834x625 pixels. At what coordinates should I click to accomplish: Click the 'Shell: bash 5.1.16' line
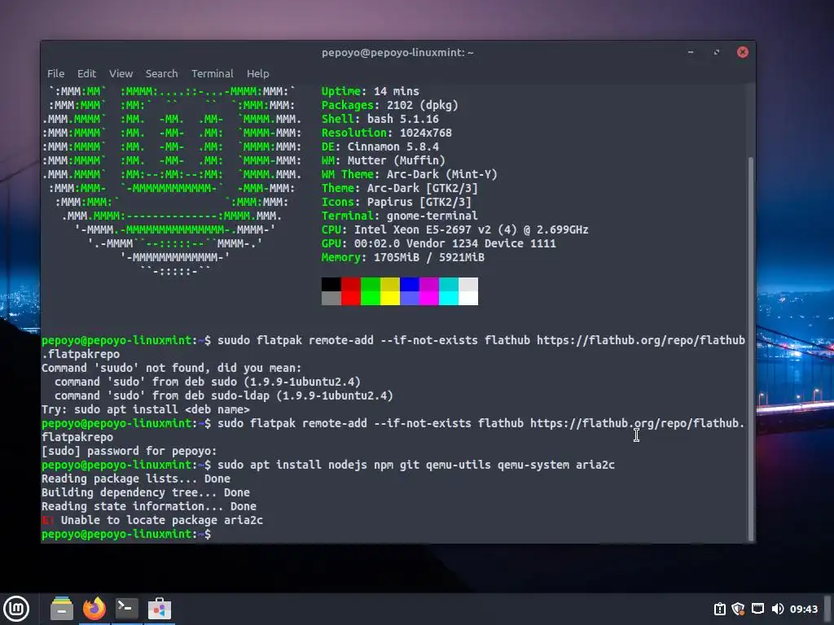[380, 119]
